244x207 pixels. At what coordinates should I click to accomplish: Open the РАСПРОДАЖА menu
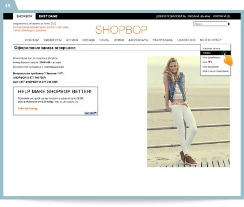162,40
